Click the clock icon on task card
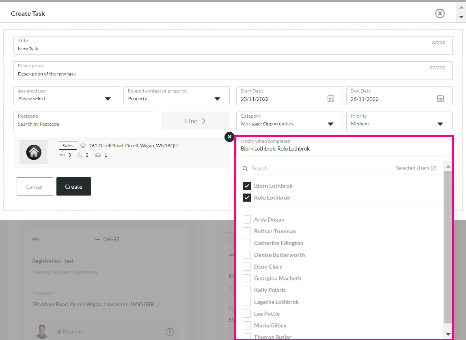 [x=169, y=332]
